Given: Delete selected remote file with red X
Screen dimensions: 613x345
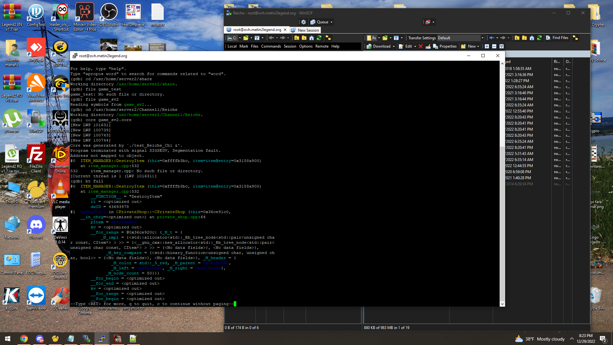Looking at the screenshot, I should pos(421,46).
